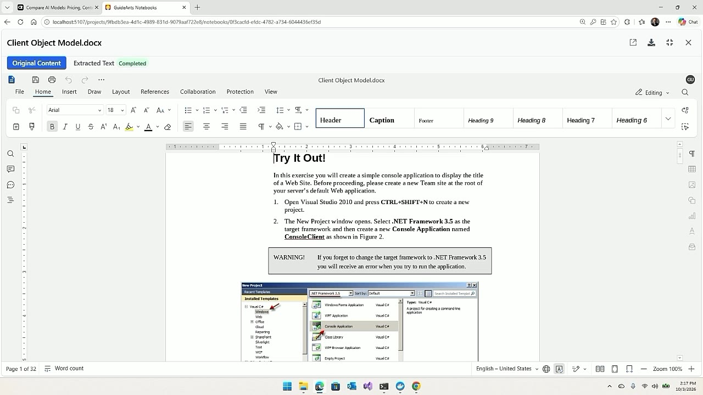Toggle Italic formatting
The height and width of the screenshot is (395, 703).
tap(65, 127)
